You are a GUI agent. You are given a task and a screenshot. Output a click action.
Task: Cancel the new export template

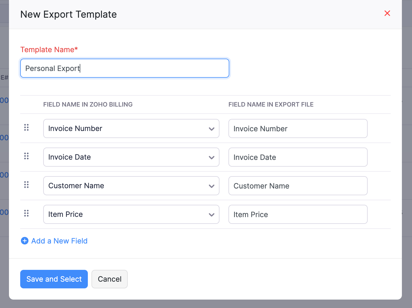(x=109, y=279)
